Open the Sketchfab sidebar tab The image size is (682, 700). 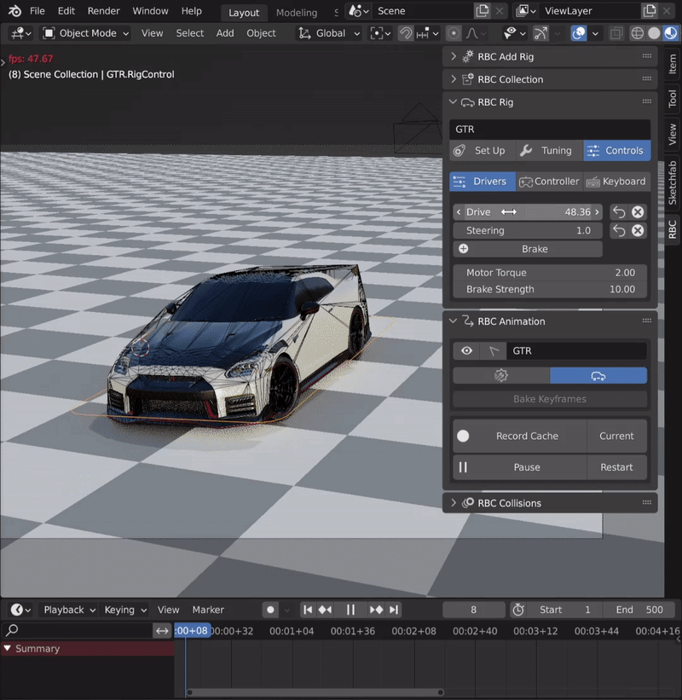pos(673,183)
